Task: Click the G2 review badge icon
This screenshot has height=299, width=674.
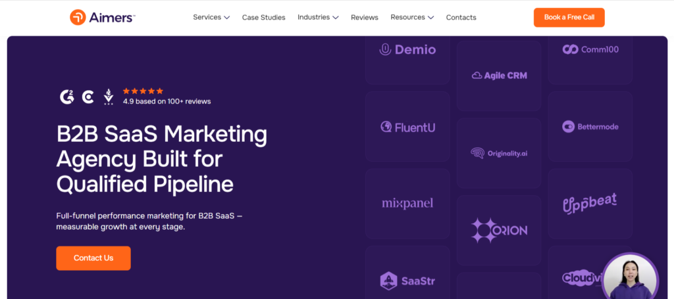Action: tap(67, 97)
